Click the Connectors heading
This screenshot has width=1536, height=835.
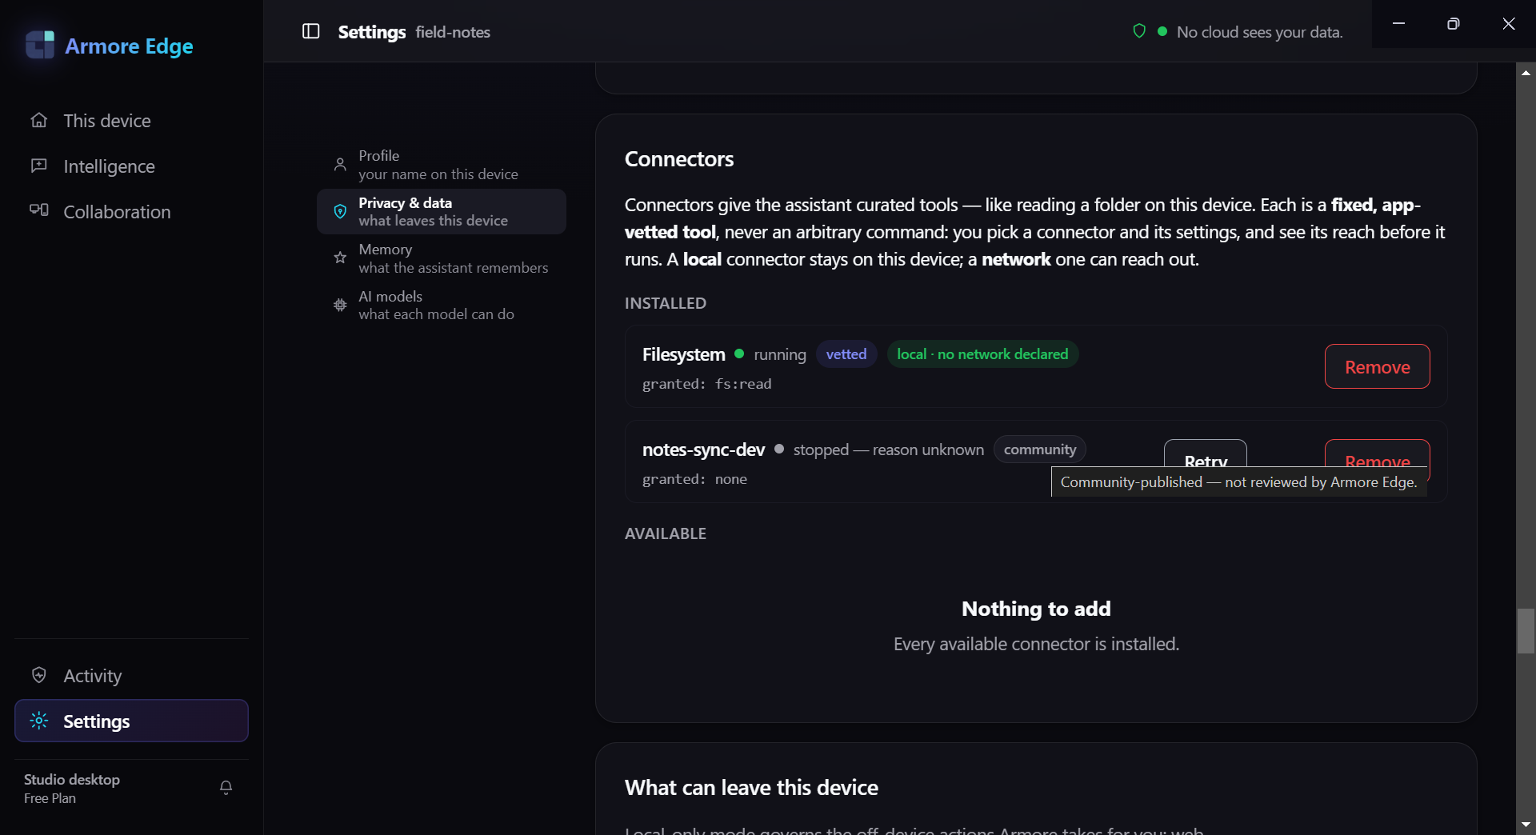[x=679, y=159]
